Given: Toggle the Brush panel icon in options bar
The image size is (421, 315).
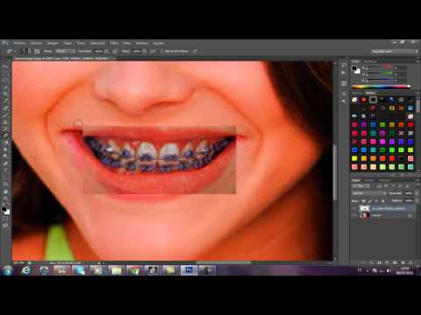Looking at the screenshot, I should [37, 52].
